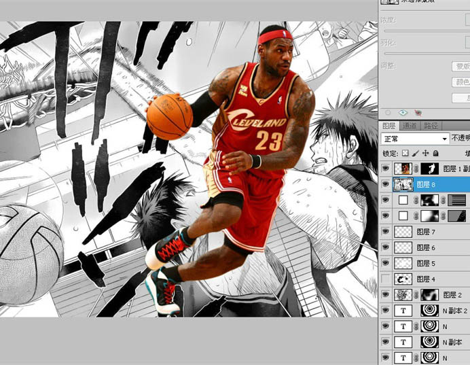This screenshot has height=365, width=470.
Task: Hide the layer with diagonal-pattern vector mask
Action: [x=386, y=216]
